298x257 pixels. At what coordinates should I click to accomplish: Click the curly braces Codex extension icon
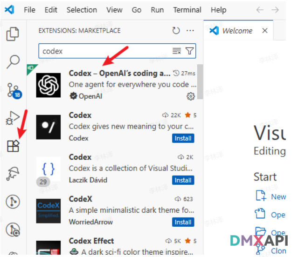tap(49, 169)
